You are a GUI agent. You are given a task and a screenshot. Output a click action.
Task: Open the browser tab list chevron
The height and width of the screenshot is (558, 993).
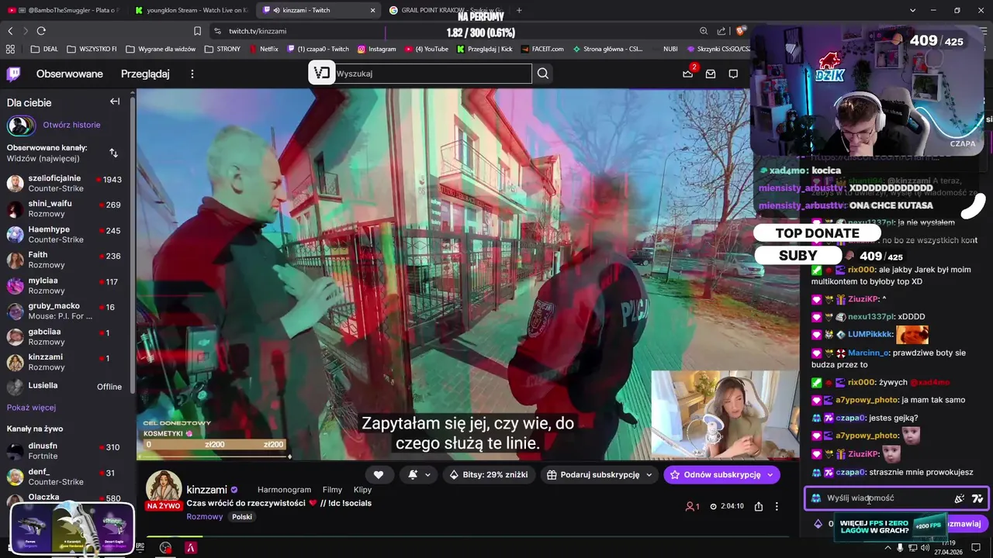point(912,10)
